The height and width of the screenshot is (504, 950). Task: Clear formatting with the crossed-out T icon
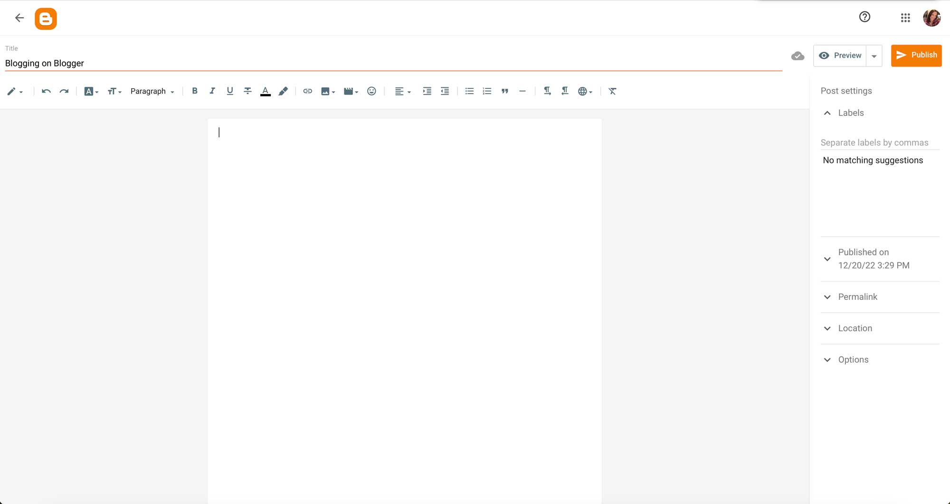[x=612, y=91]
